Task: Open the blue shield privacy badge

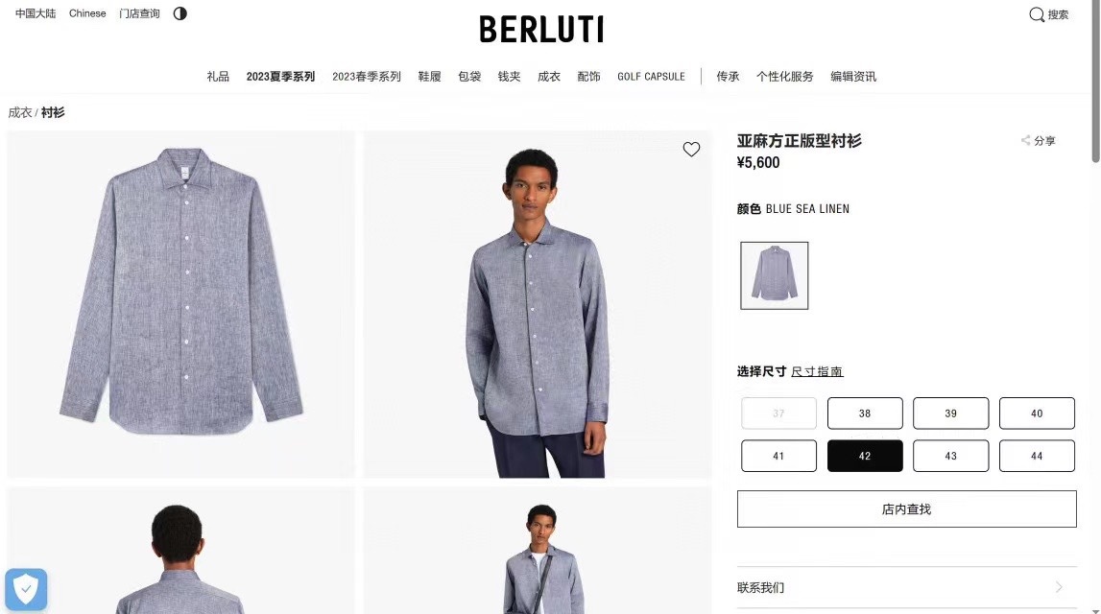Action: click(26, 589)
